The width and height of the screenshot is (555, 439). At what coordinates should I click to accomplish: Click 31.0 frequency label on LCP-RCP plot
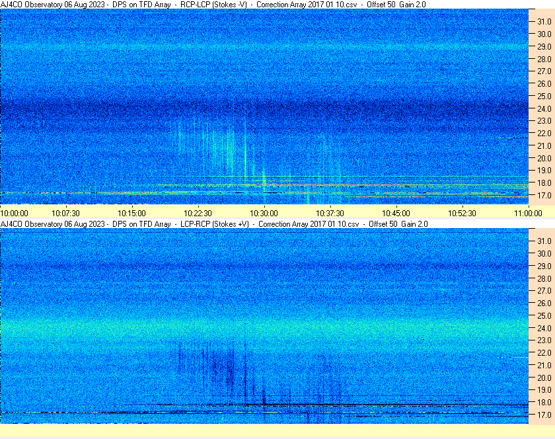coord(544,241)
